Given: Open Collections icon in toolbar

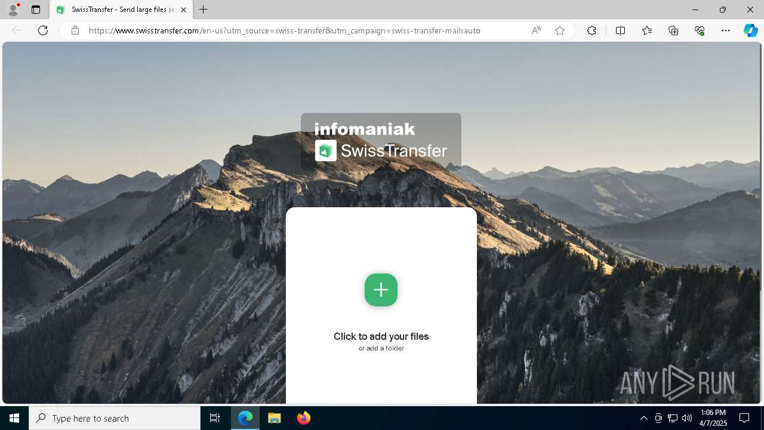Looking at the screenshot, I should point(673,30).
